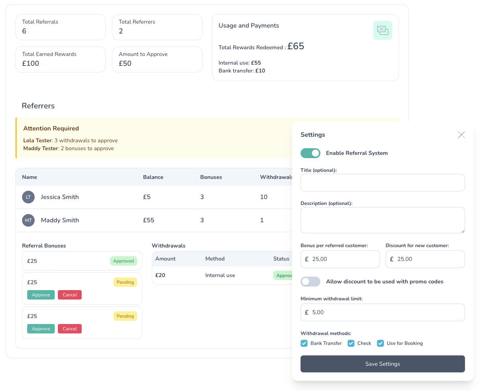Select the Jessica Smith referrer row
The height and width of the screenshot is (391, 482).
154,197
